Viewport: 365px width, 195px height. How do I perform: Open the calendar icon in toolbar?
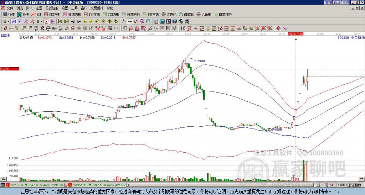tap(156, 22)
